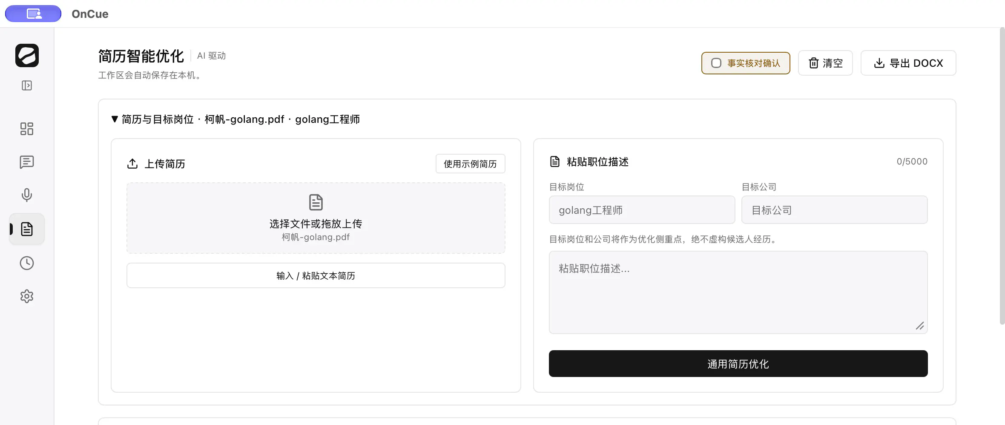Collapse the 简历与目标岗位 section triangle
The height and width of the screenshot is (425, 1005).
[x=115, y=119]
